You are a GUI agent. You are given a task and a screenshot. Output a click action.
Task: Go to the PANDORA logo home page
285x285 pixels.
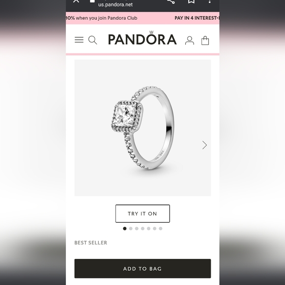142,38
